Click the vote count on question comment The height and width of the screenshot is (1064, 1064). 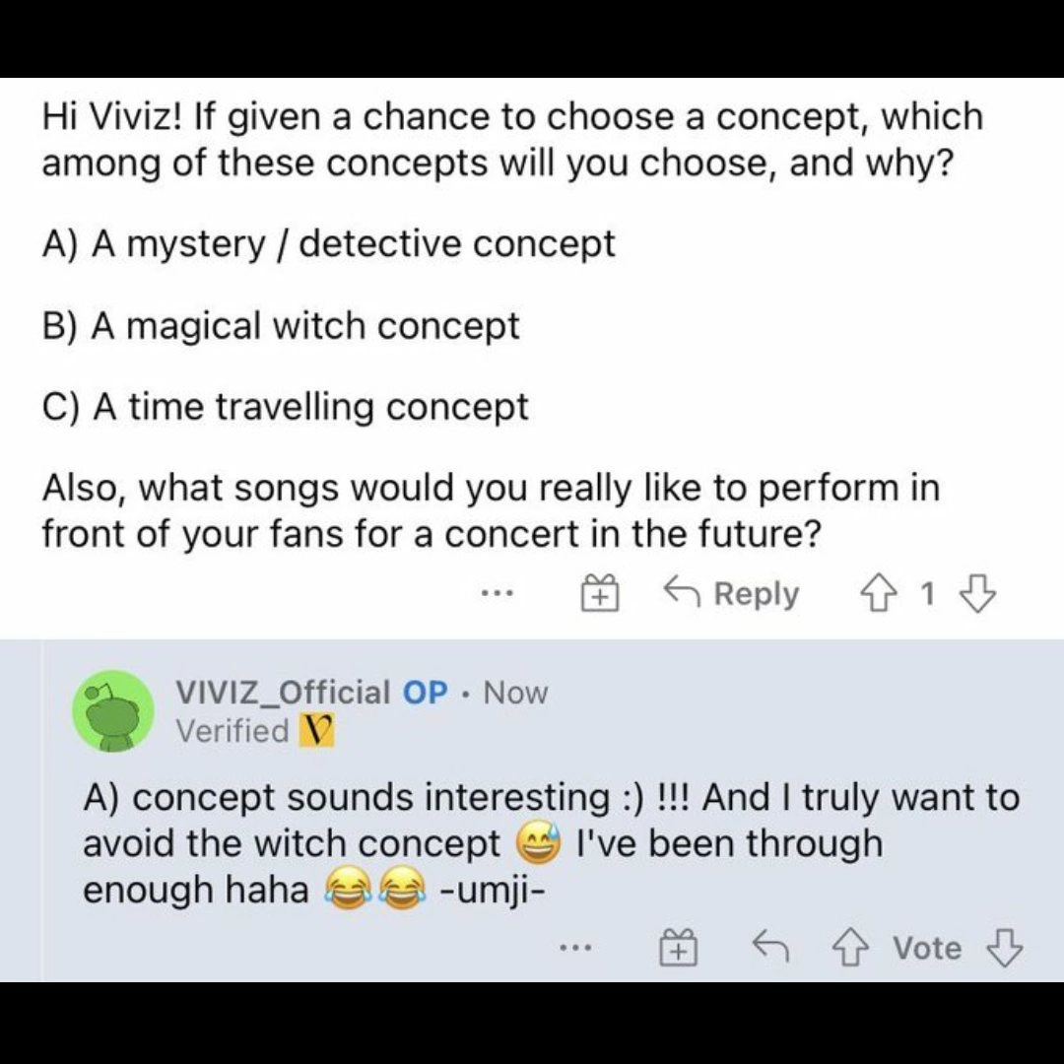point(928,594)
